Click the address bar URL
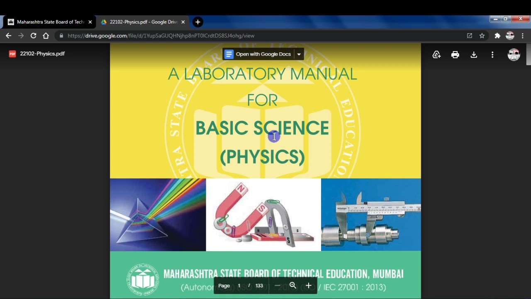 (161, 36)
